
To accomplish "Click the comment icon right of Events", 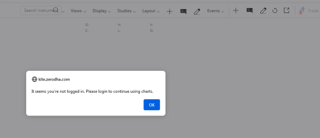I will tap(249, 10).
